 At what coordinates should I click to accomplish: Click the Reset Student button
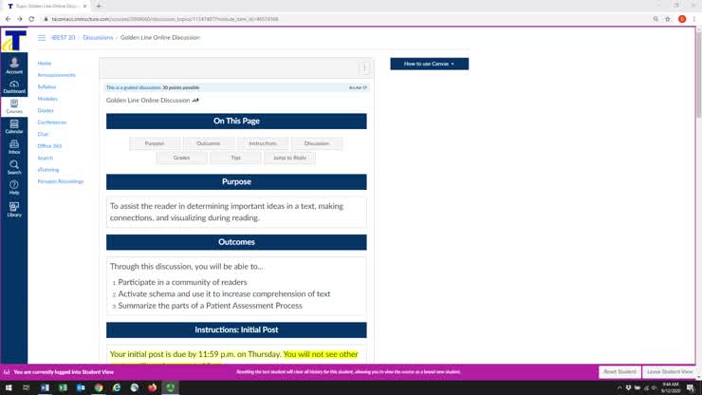(619, 371)
